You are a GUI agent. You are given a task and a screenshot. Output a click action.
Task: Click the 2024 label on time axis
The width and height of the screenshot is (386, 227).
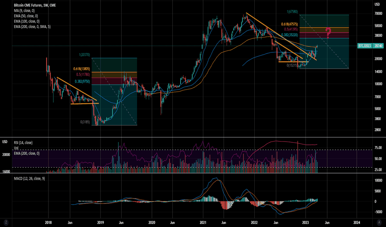pyautogui.click(x=357, y=222)
